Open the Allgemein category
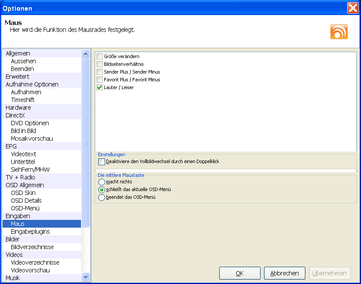Image resolution: width=361 pixels, height=284 pixels. click(18, 53)
